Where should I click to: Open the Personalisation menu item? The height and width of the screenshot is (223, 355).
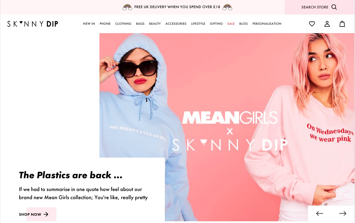click(x=267, y=24)
